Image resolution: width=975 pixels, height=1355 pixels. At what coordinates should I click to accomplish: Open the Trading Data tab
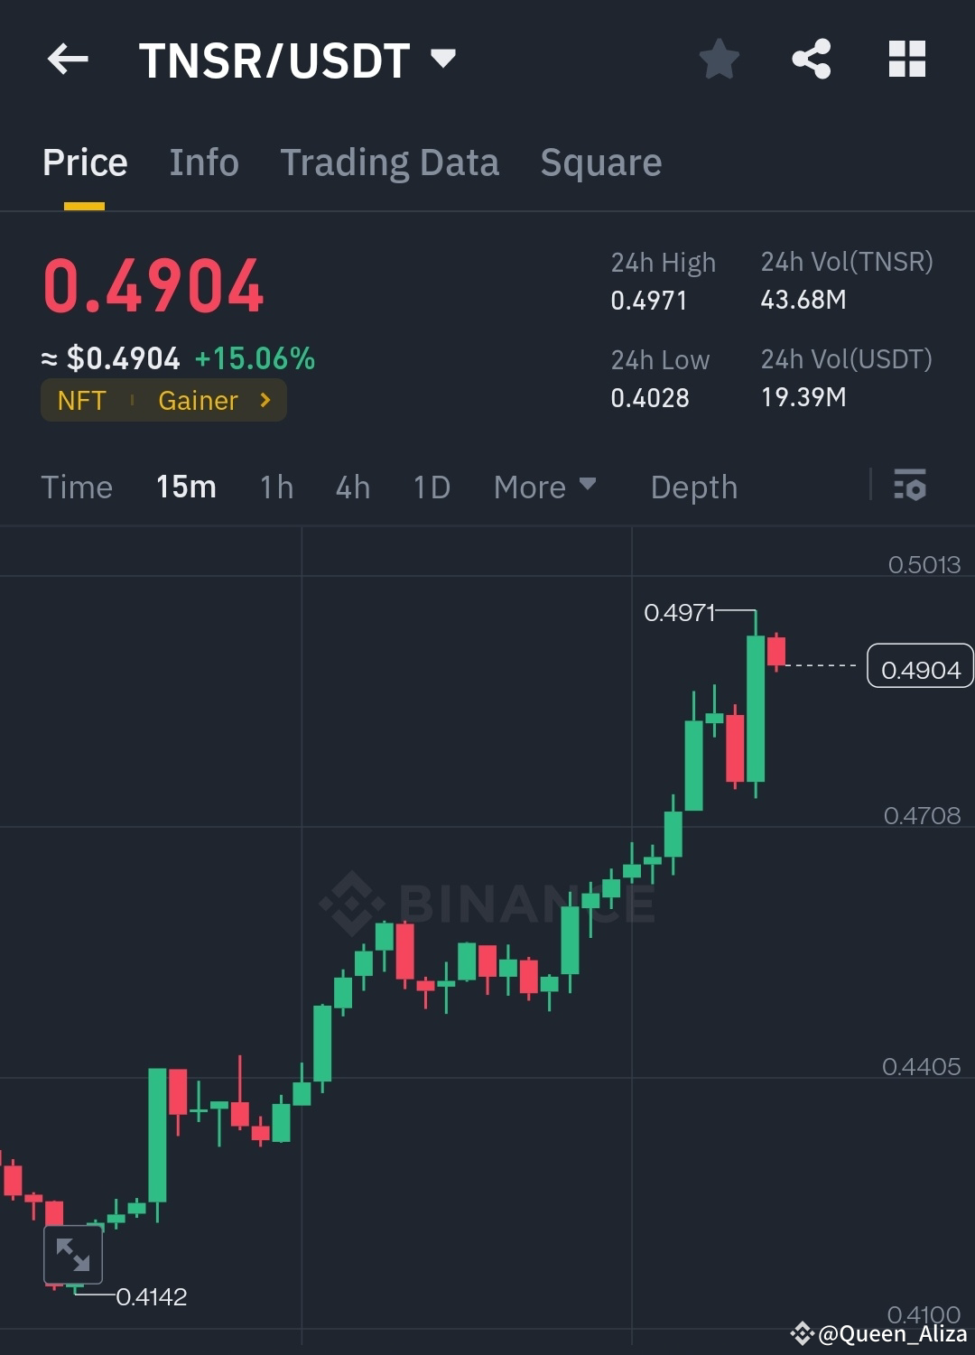click(x=390, y=162)
